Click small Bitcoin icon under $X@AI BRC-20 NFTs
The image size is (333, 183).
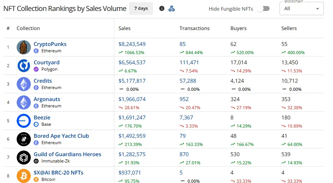coord(36,179)
